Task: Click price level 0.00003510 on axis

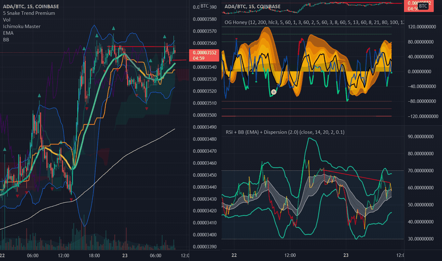Action: (205, 103)
